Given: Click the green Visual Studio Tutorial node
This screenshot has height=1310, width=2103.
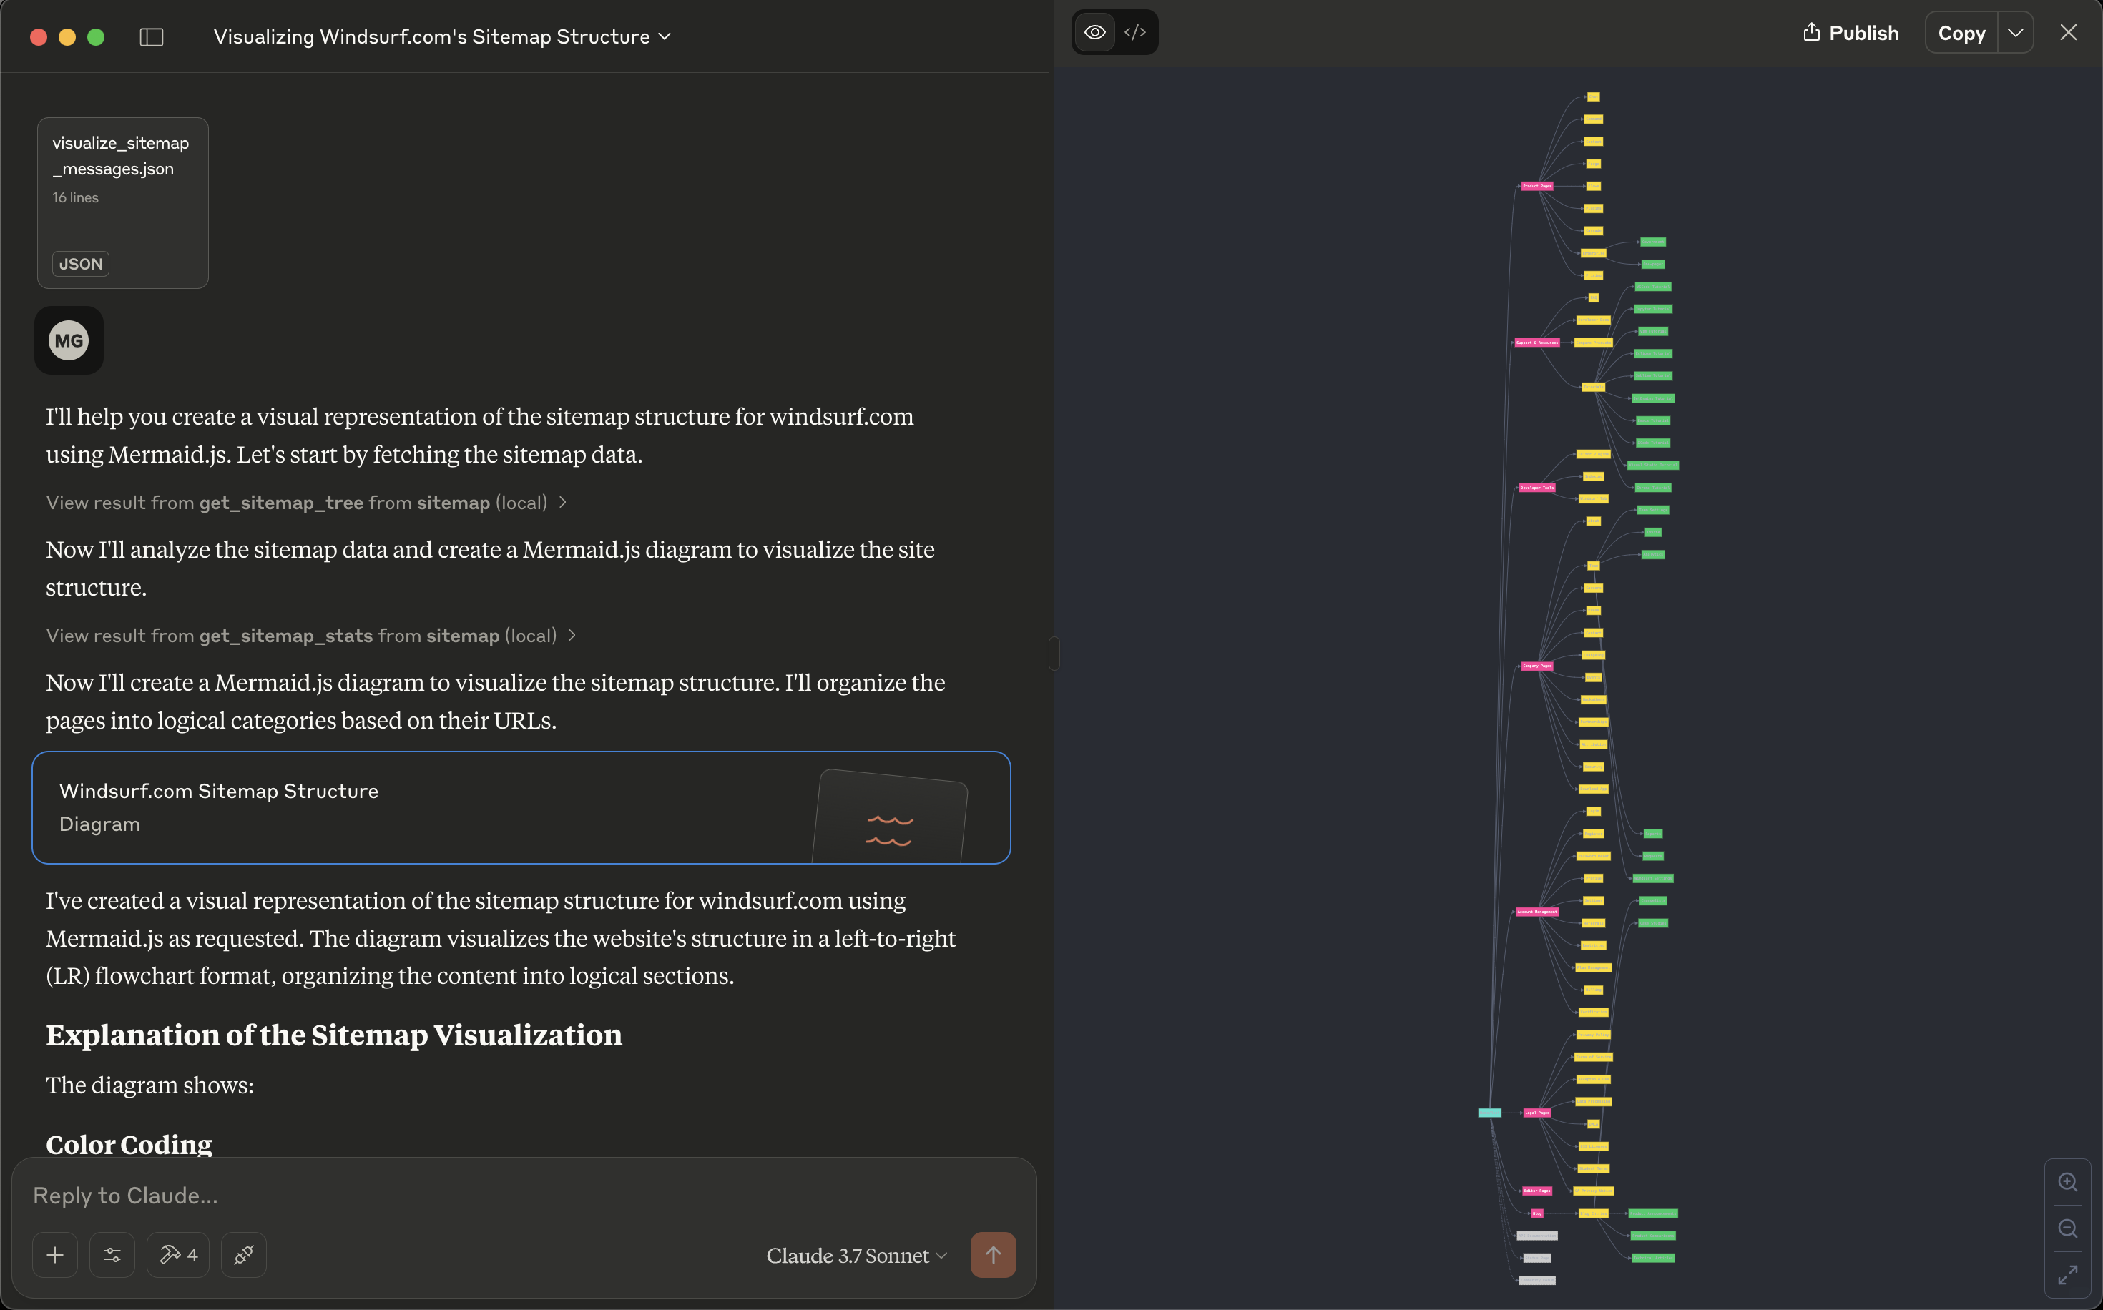Looking at the screenshot, I should (x=1653, y=466).
